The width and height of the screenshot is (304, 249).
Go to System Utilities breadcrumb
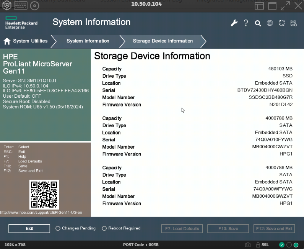pos(30,41)
